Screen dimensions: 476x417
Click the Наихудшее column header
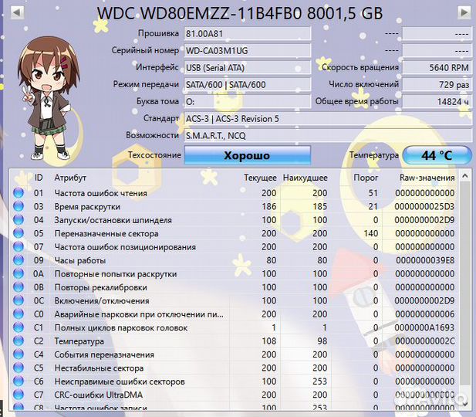click(x=305, y=178)
